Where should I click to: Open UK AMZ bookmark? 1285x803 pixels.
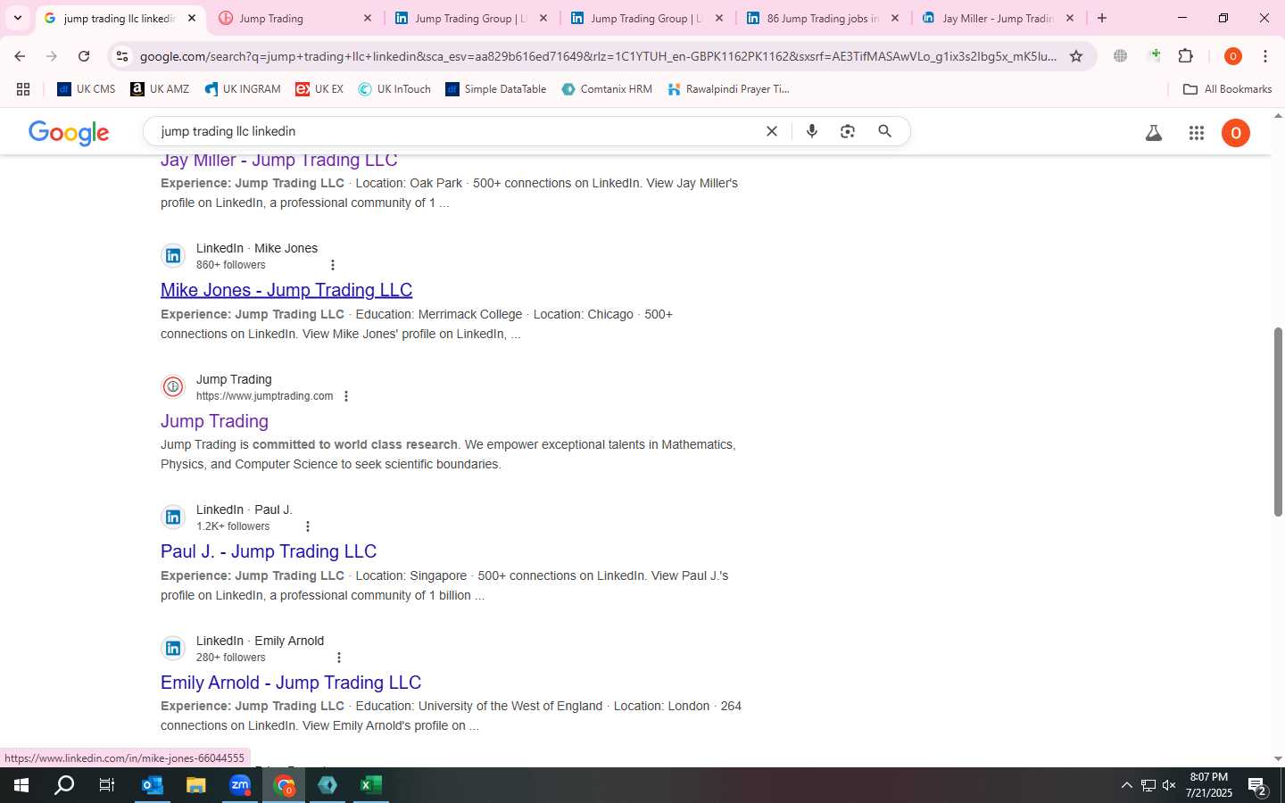(x=160, y=89)
